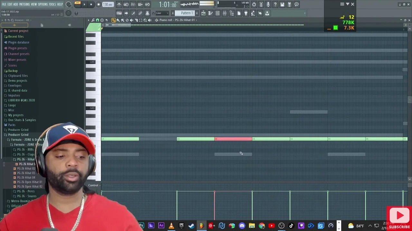Open the piano roll menu arrow

pos(89,20)
